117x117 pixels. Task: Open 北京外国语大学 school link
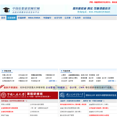coord(7,78)
